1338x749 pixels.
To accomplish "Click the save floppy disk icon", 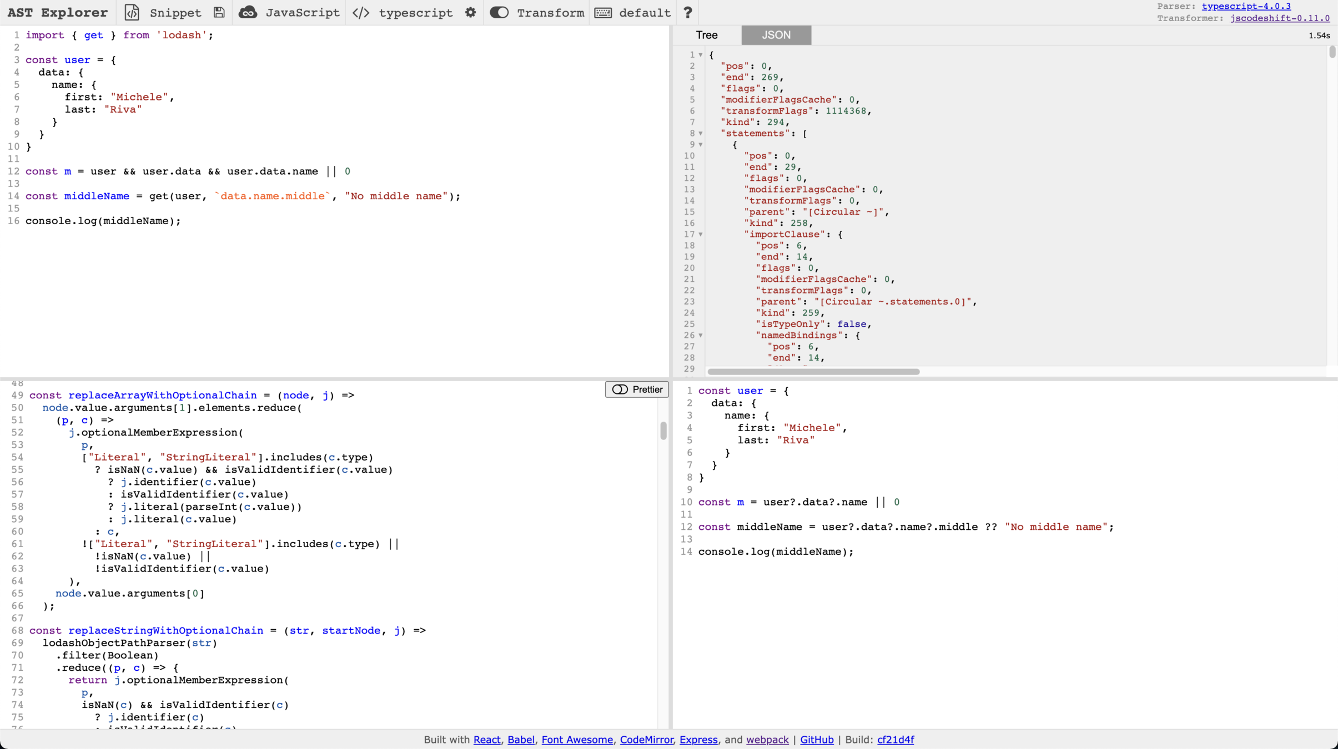I will coord(219,12).
